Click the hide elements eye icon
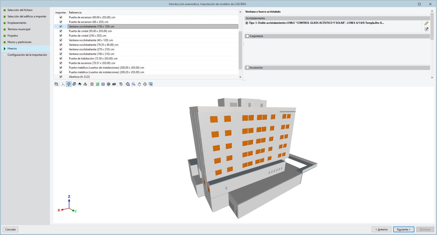Image resolution: width=437 pixels, height=235 pixels. (x=114, y=84)
